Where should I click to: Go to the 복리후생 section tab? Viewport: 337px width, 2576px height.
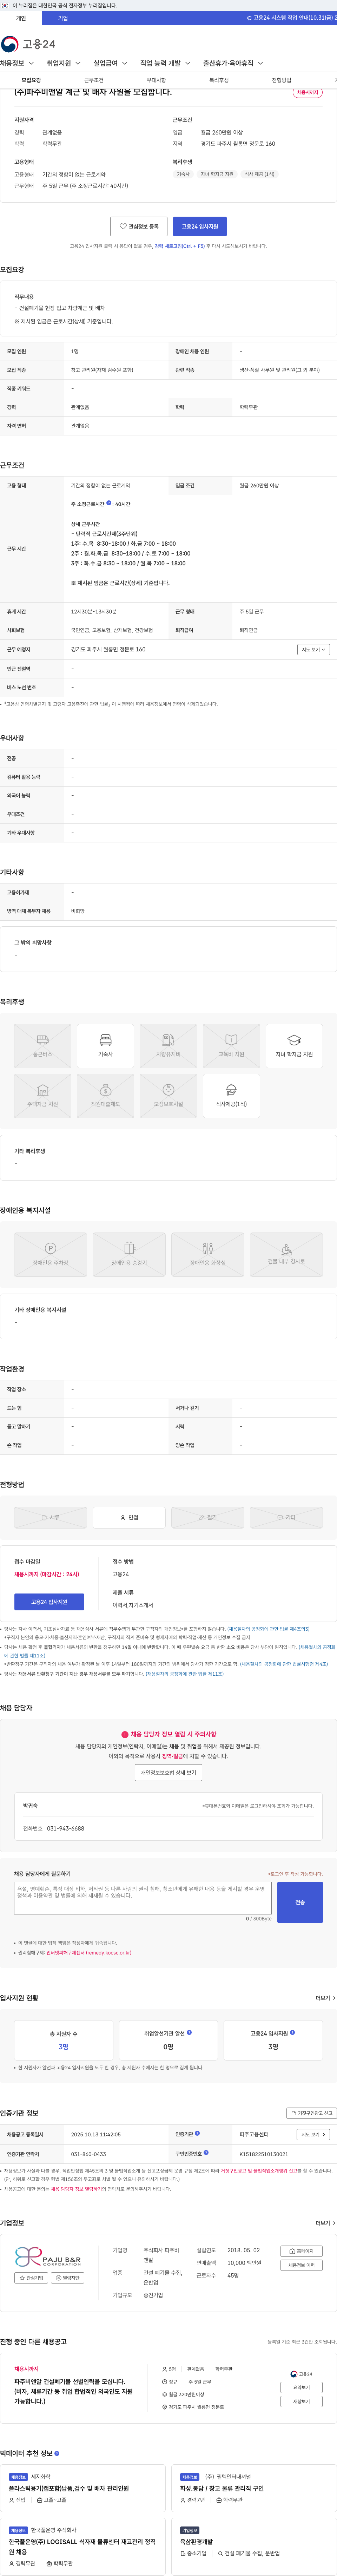[219, 80]
